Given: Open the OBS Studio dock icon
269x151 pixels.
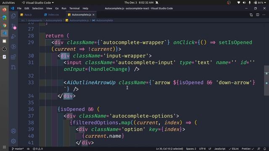Looking at the screenshot, I should (x=4, y=49).
